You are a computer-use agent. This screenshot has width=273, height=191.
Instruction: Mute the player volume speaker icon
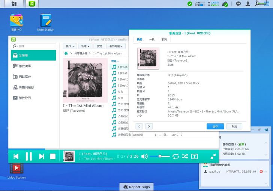click(144, 156)
